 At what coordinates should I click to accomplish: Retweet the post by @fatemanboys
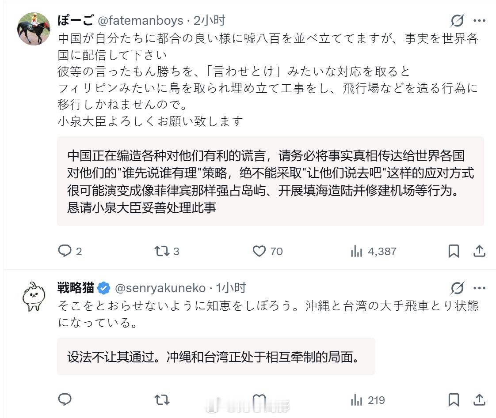[x=161, y=251]
